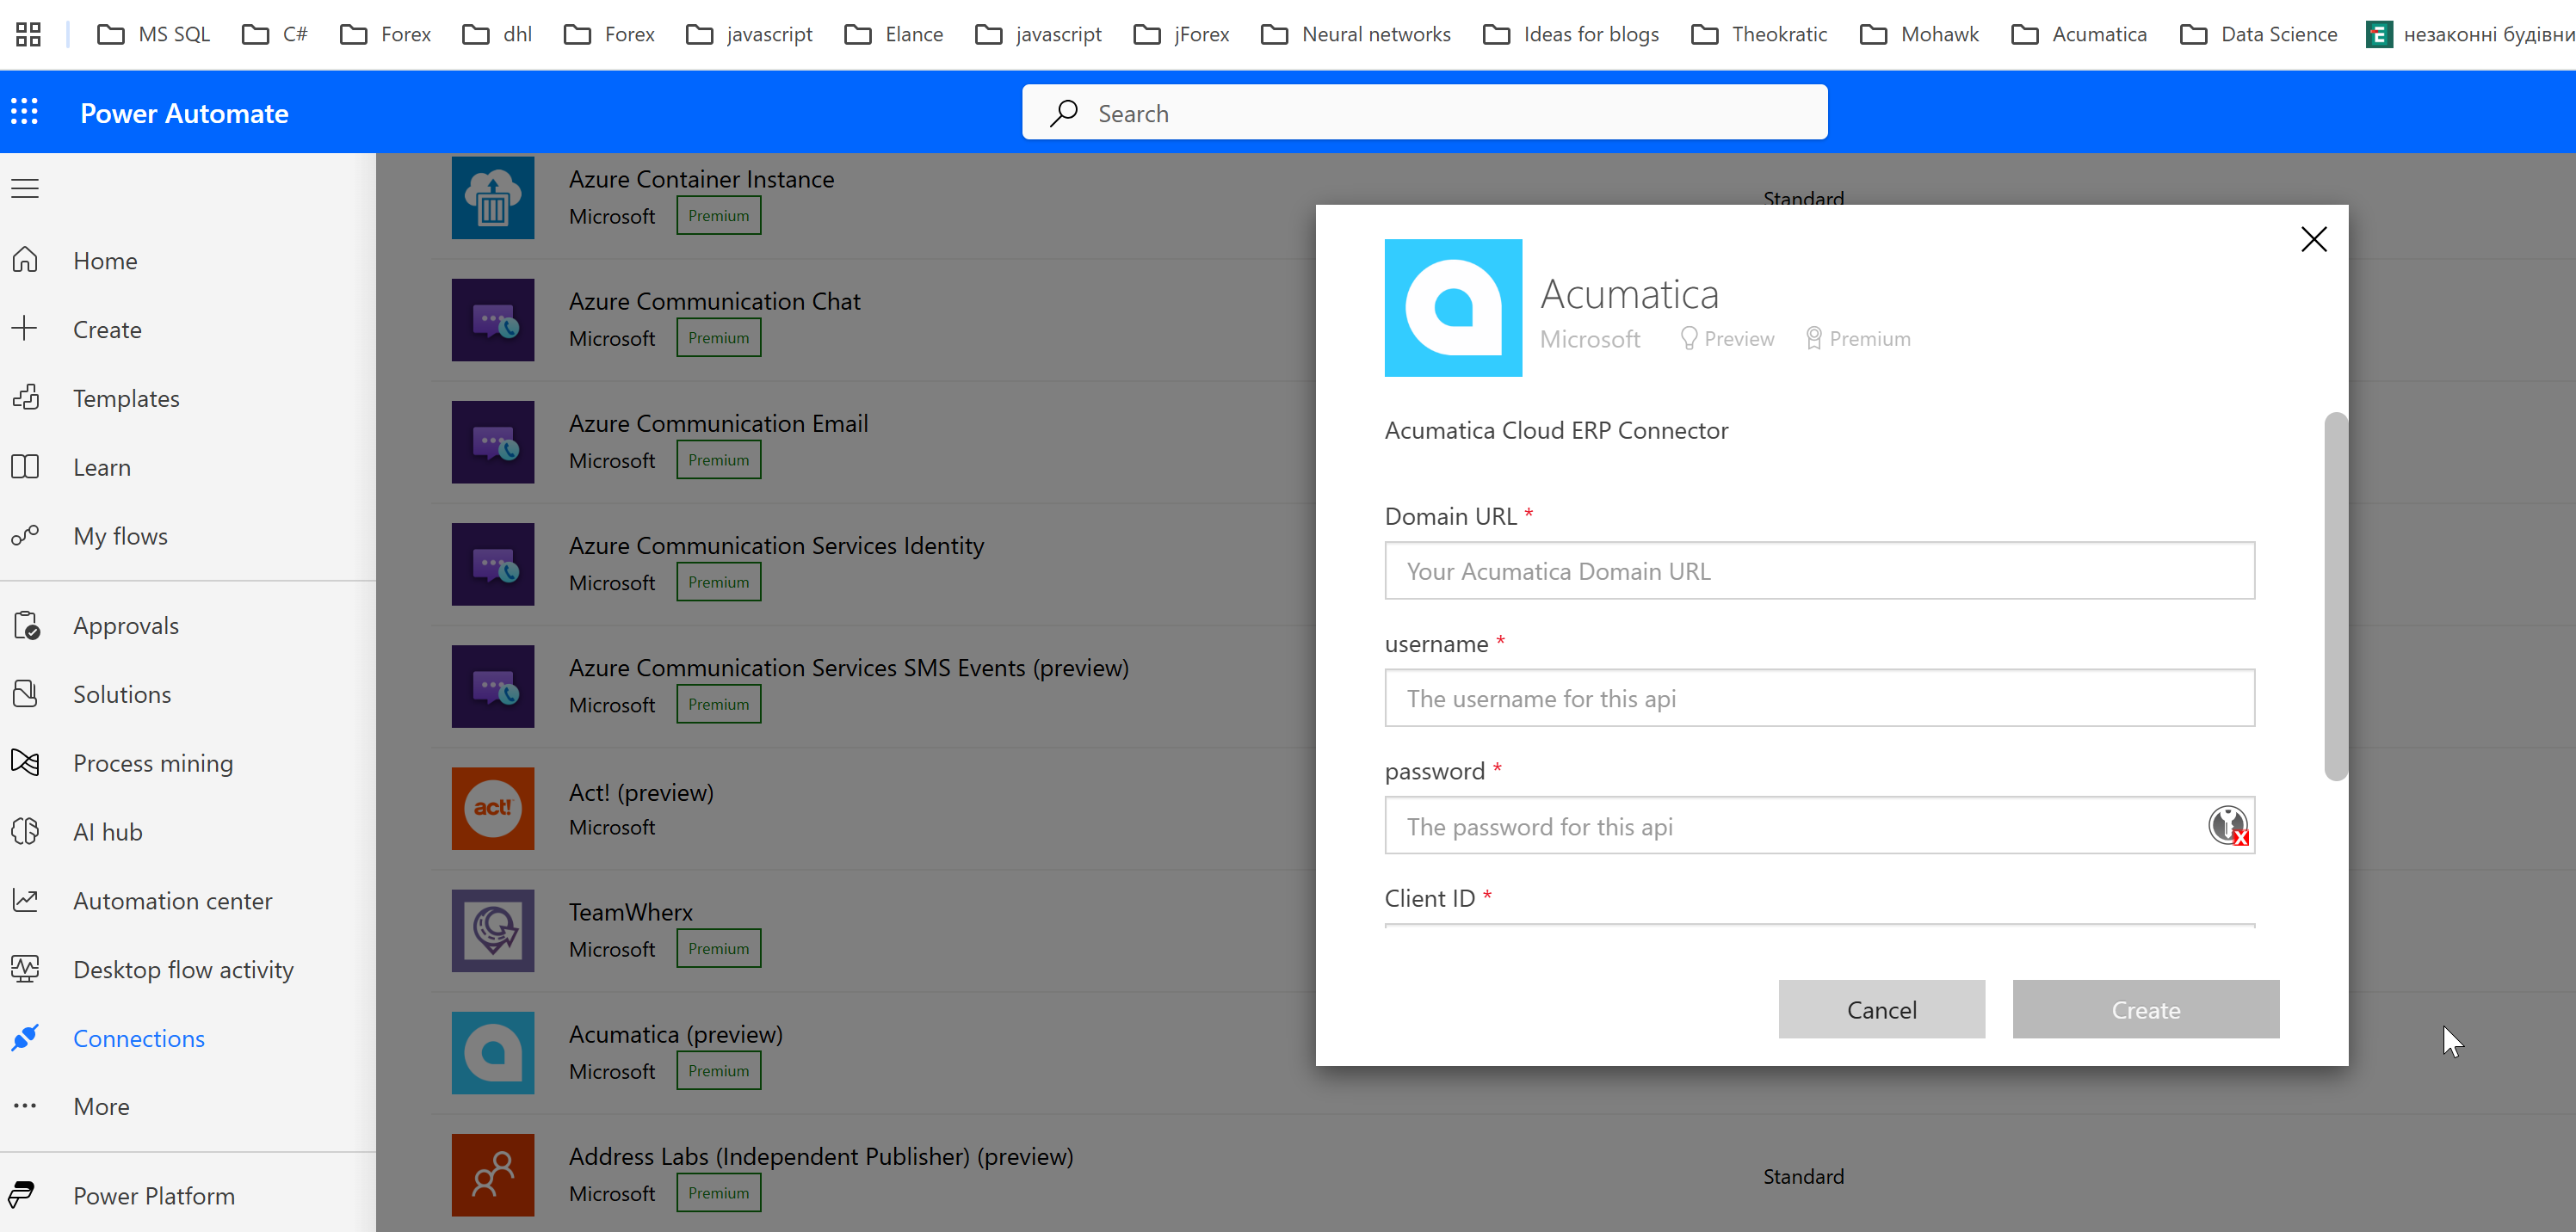Viewport: 2576px width, 1232px height.
Task: Click the Address Labs connector icon
Action: click(x=493, y=1174)
